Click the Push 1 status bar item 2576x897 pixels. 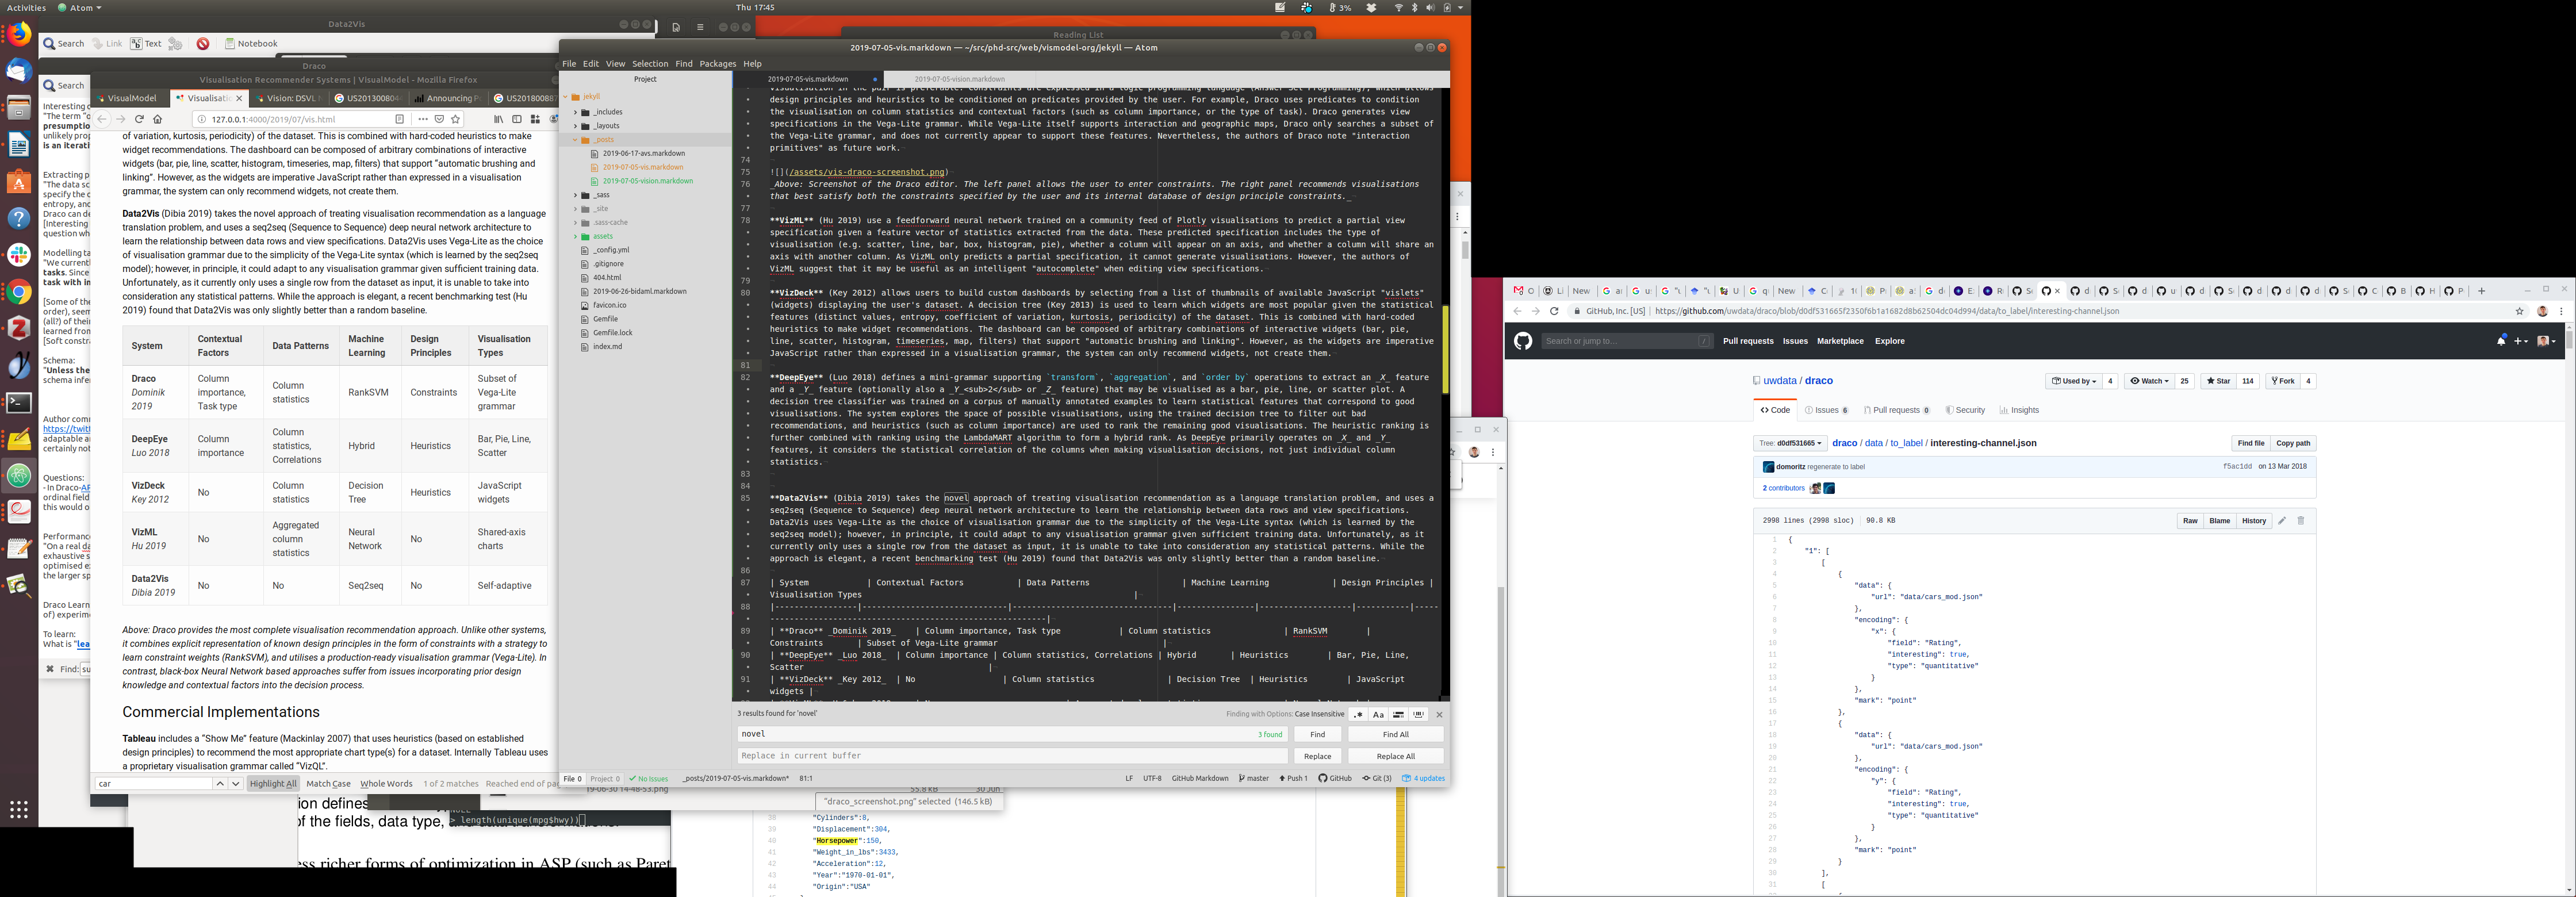click(1293, 779)
